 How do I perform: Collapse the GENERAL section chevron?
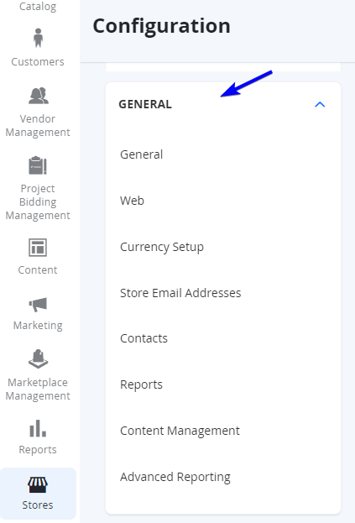click(320, 104)
